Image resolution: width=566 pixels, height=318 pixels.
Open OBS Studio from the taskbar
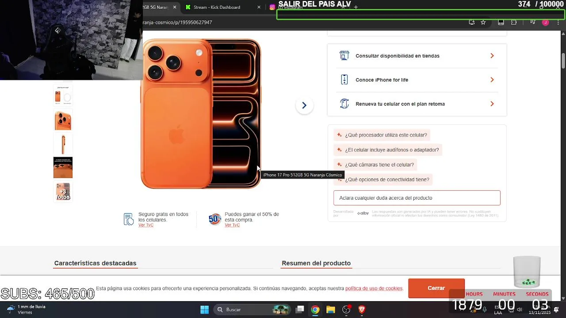click(346, 310)
